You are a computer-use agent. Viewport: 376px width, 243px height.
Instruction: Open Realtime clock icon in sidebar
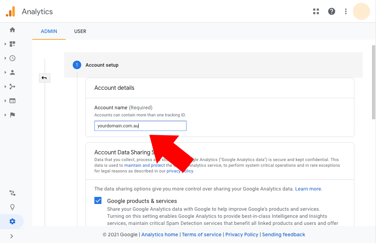[12, 58]
